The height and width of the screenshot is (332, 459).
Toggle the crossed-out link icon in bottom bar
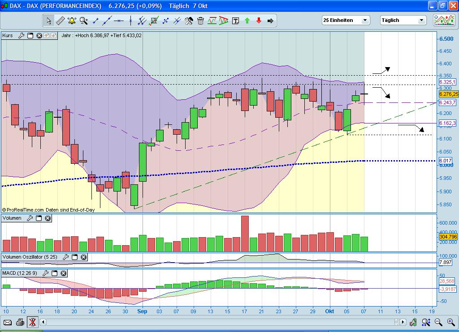pyautogui.click(x=32, y=322)
